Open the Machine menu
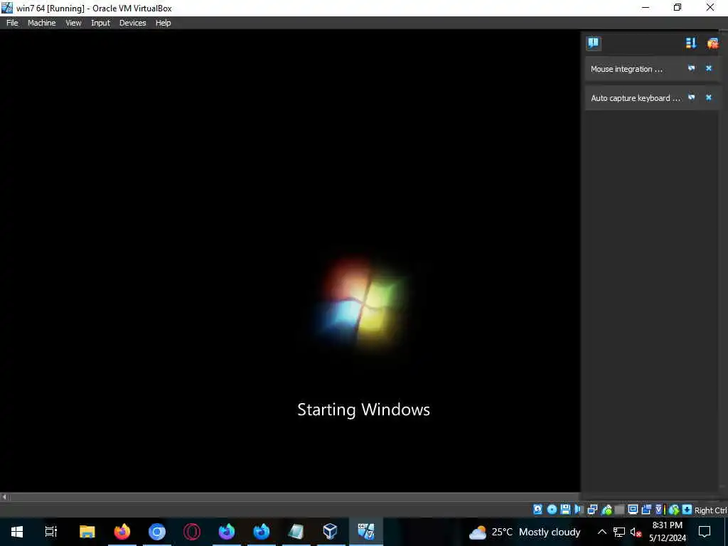This screenshot has height=546, width=728. [41, 23]
